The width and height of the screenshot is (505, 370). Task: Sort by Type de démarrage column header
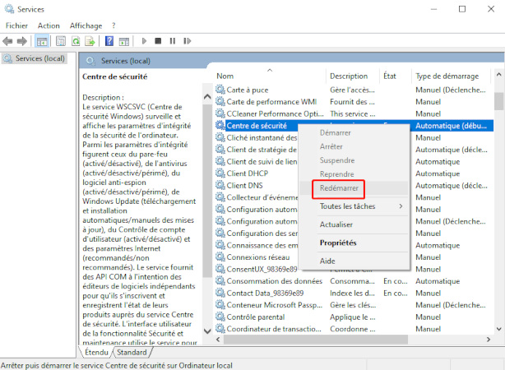(x=451, y=76)
